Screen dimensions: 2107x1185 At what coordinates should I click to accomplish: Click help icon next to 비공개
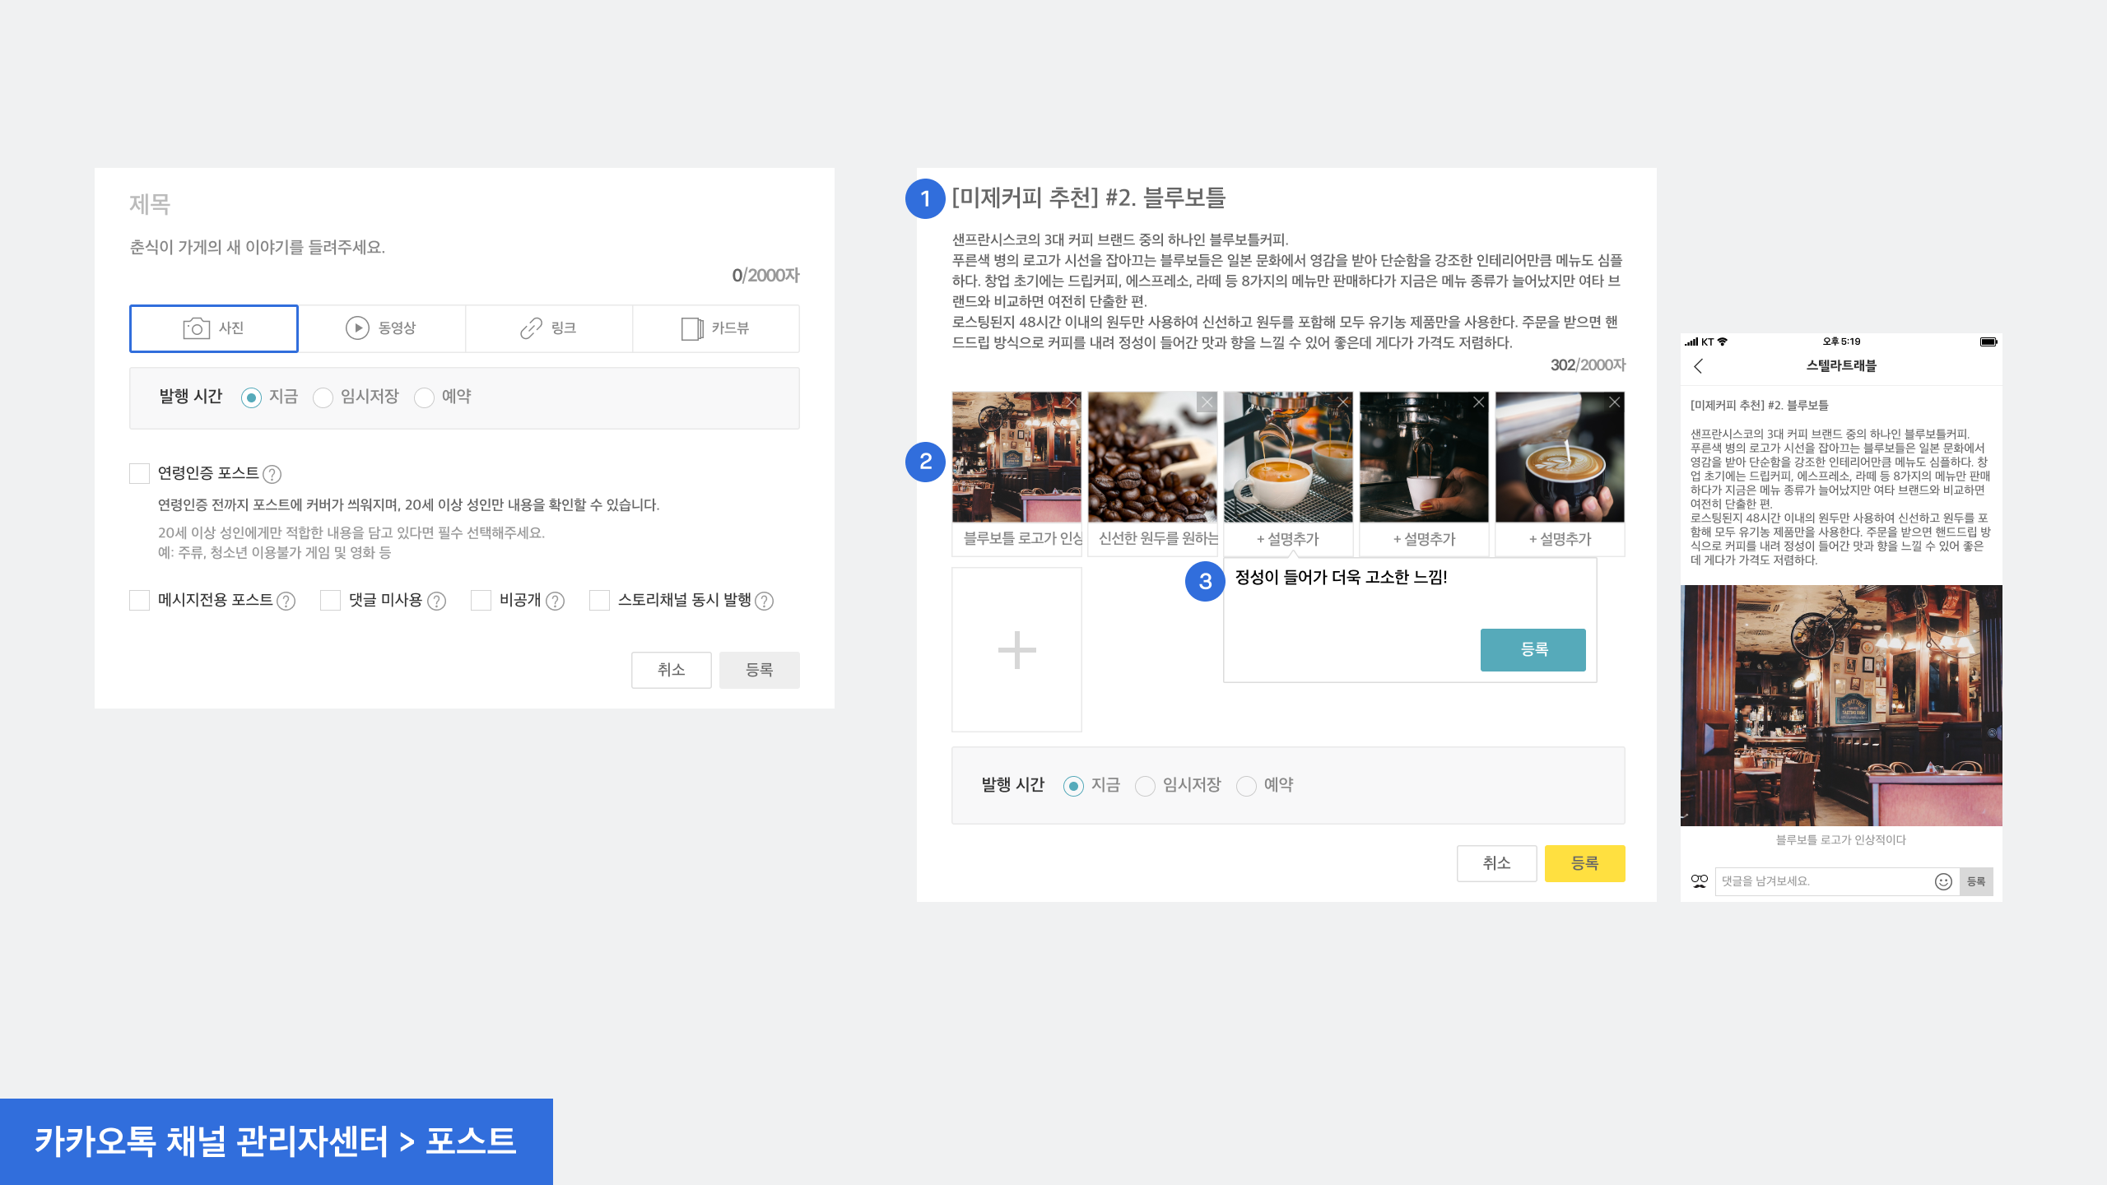click(x=556, y=602)
